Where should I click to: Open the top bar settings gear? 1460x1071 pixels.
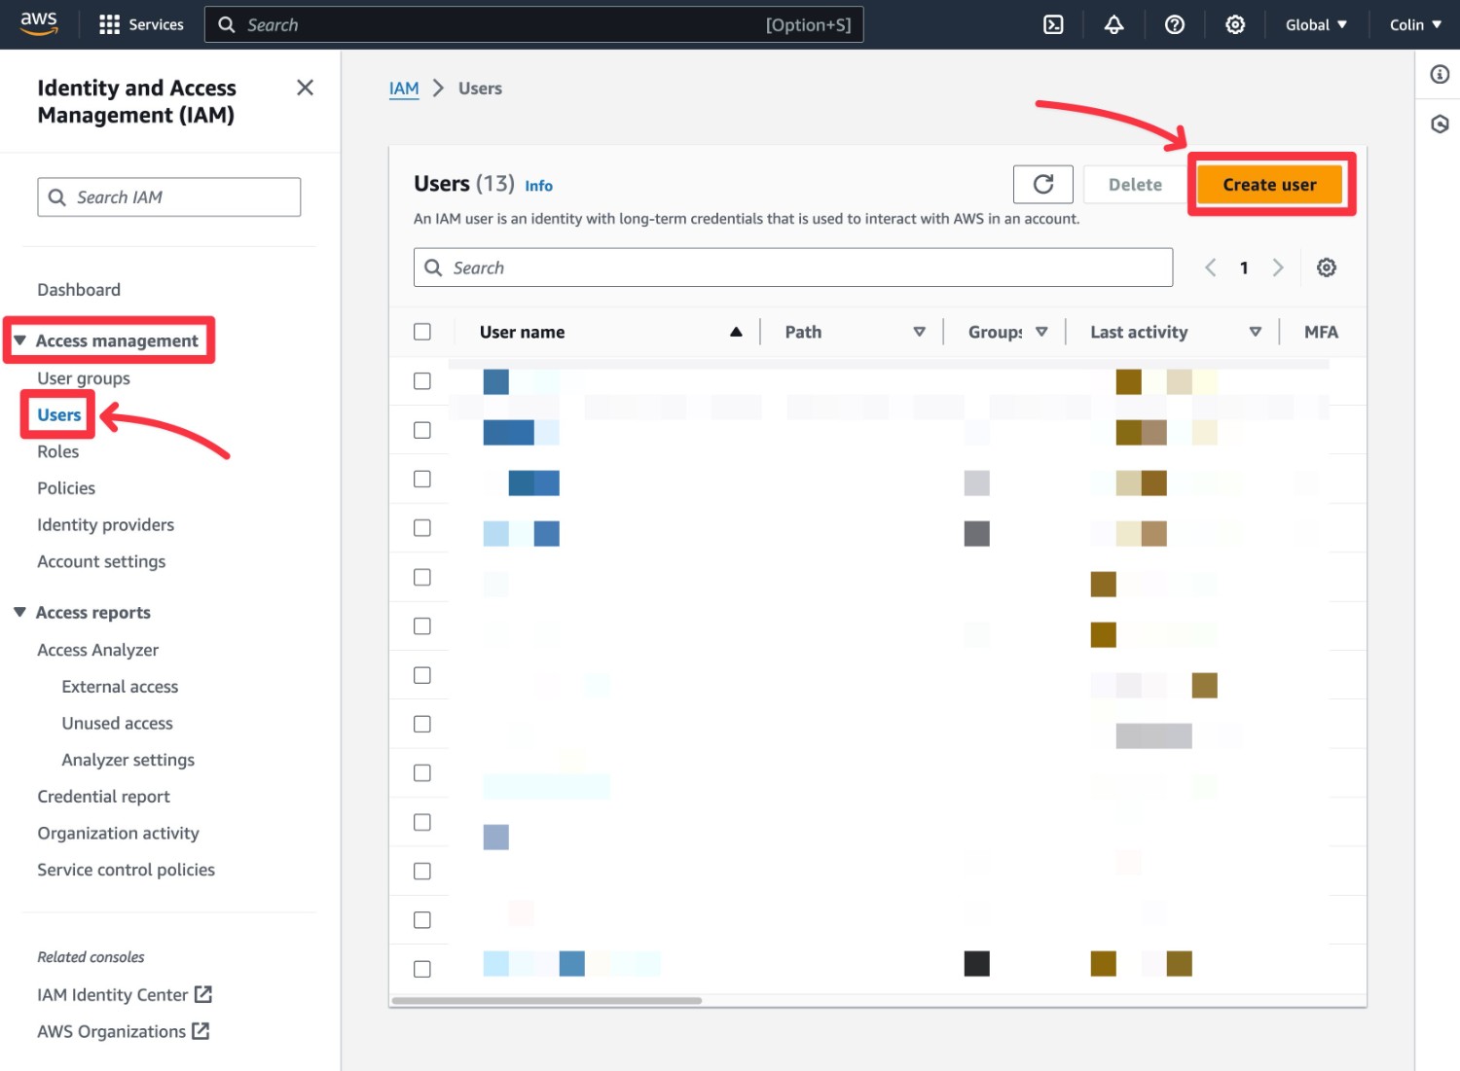1235,24
